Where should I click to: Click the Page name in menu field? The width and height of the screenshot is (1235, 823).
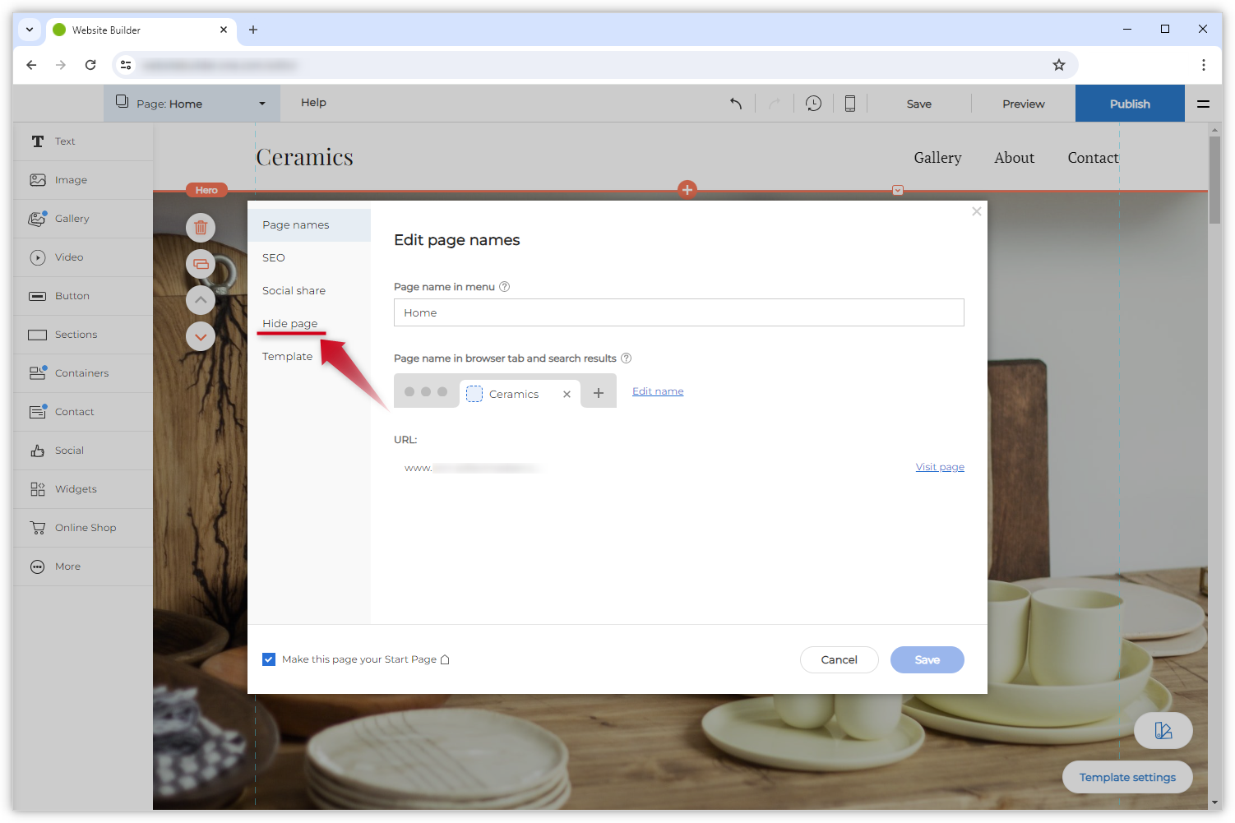678,312
